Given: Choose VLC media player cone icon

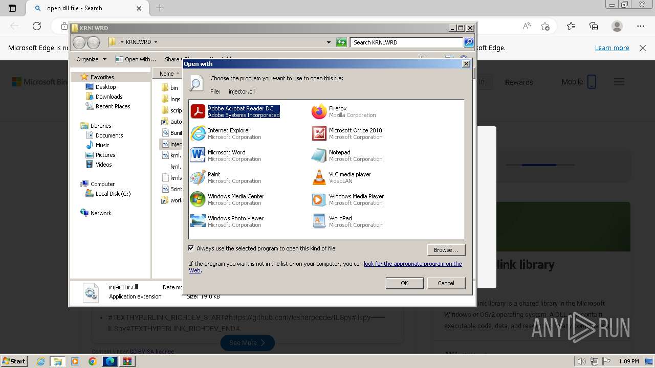Looking at the screenshot, I should pos(319,177).
